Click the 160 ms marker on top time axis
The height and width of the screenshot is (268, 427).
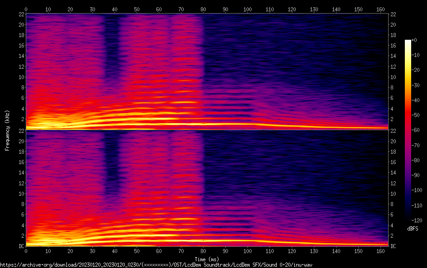380,9
